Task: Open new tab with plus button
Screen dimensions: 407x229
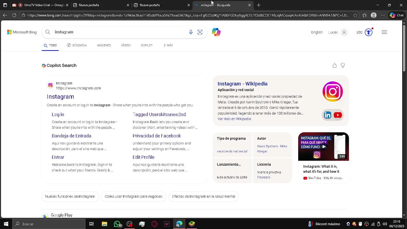Action: (259, 5)
